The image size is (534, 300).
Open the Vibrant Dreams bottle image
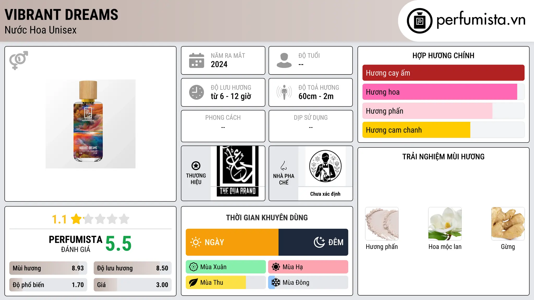[90, 124]
